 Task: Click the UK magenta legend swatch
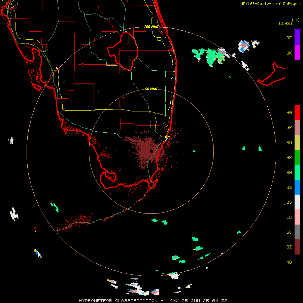297,53
